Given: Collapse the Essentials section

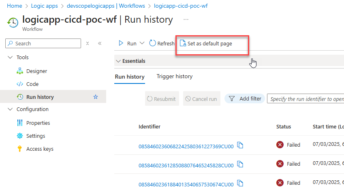Looking at the screenshot, I should point(118,61).
